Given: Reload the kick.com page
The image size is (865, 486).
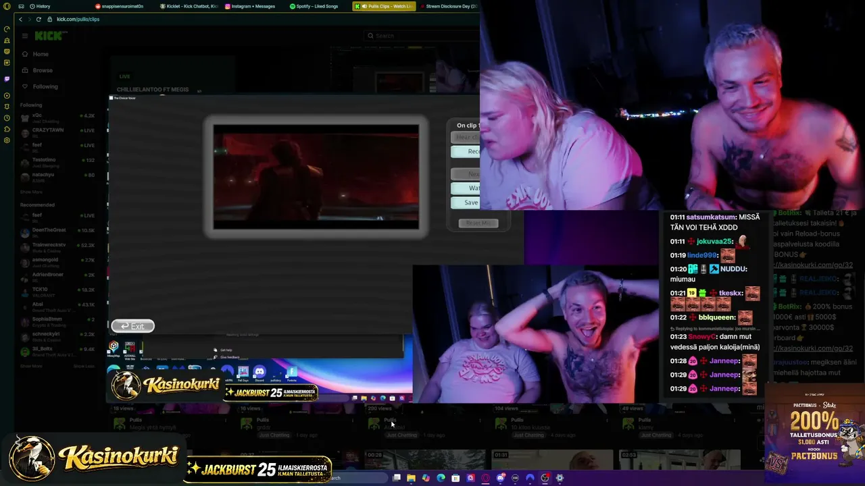Looking at the screenshot, I should click(x=39, y=19).
